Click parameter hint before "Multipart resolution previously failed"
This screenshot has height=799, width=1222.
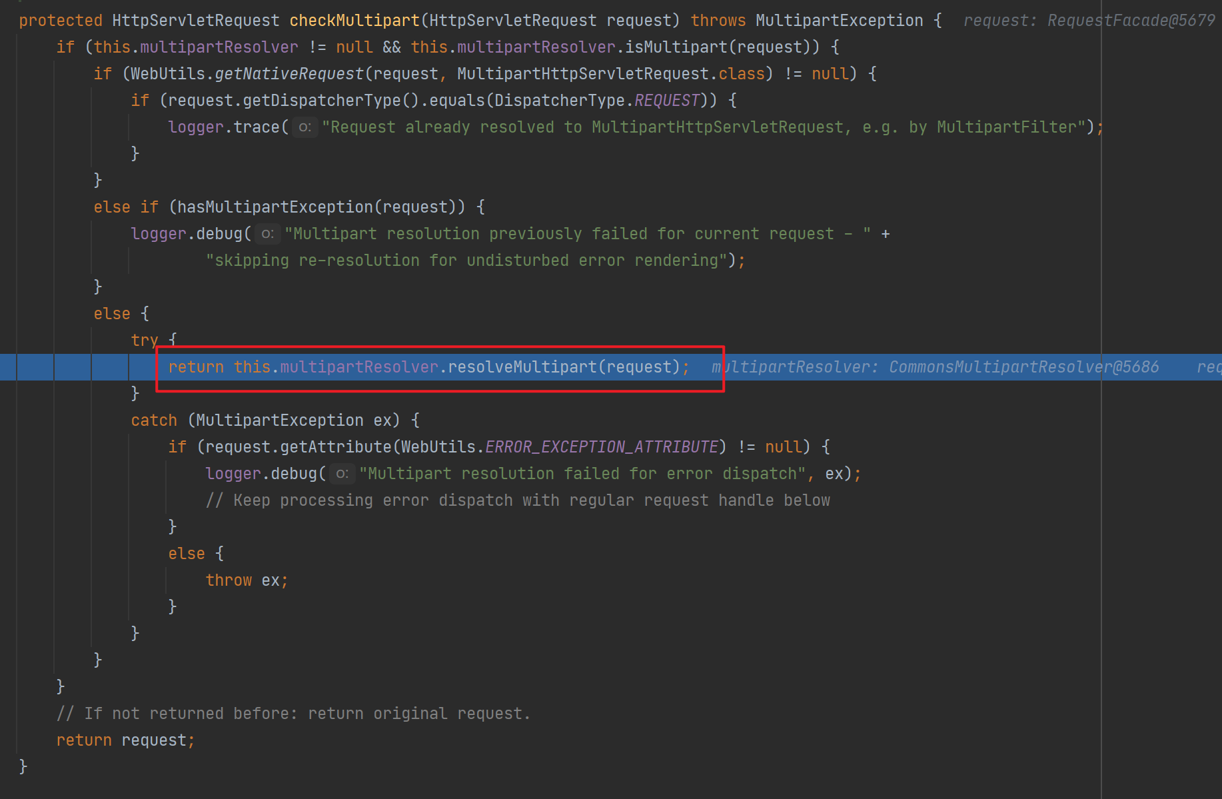coord(267,234)
